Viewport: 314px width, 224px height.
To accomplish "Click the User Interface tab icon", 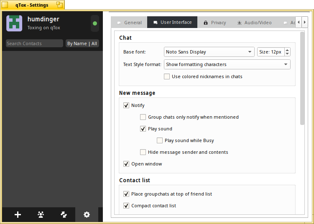I will click(156, 23).
